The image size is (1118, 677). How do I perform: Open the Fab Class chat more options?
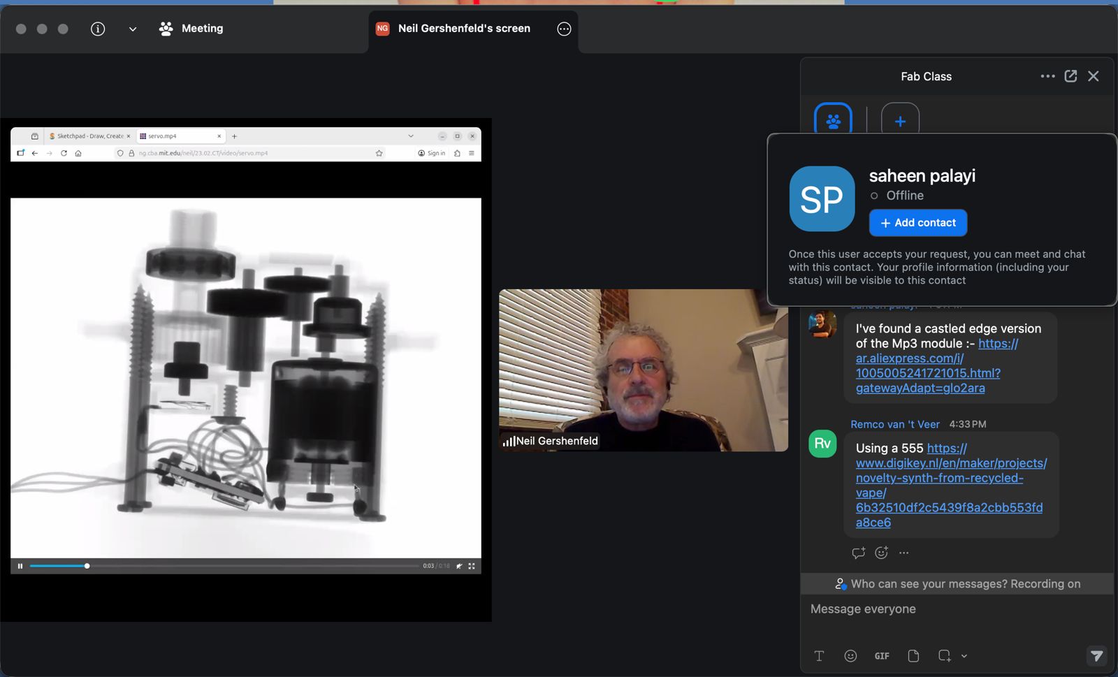pyautogui.click(x=1047, y=76)
